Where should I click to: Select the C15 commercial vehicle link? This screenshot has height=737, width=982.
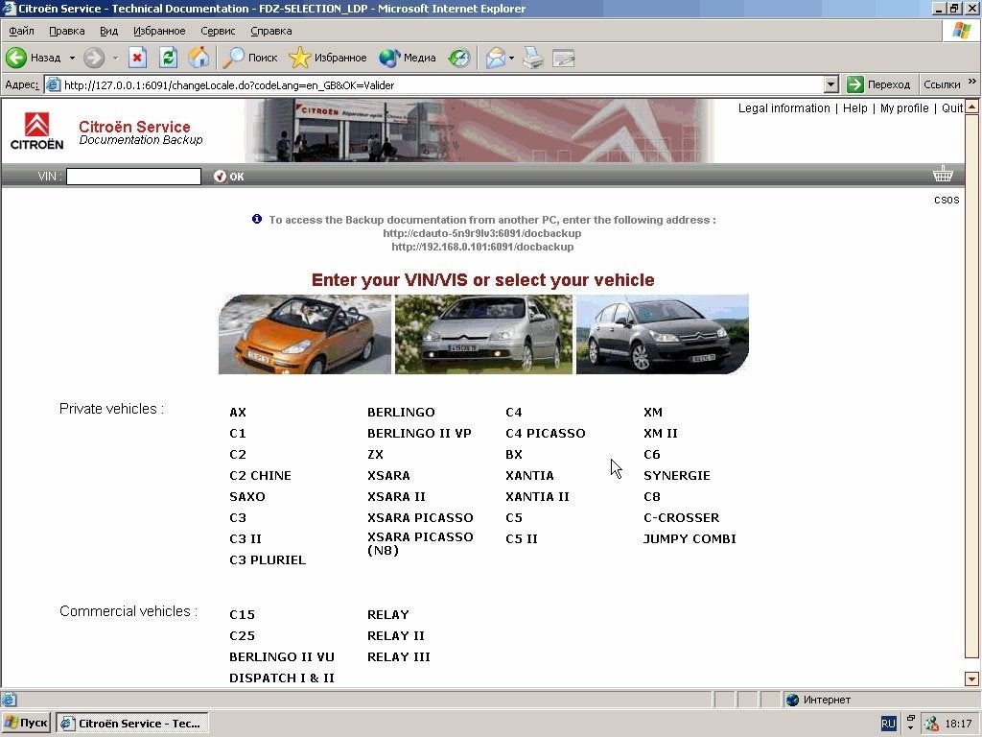242,615
